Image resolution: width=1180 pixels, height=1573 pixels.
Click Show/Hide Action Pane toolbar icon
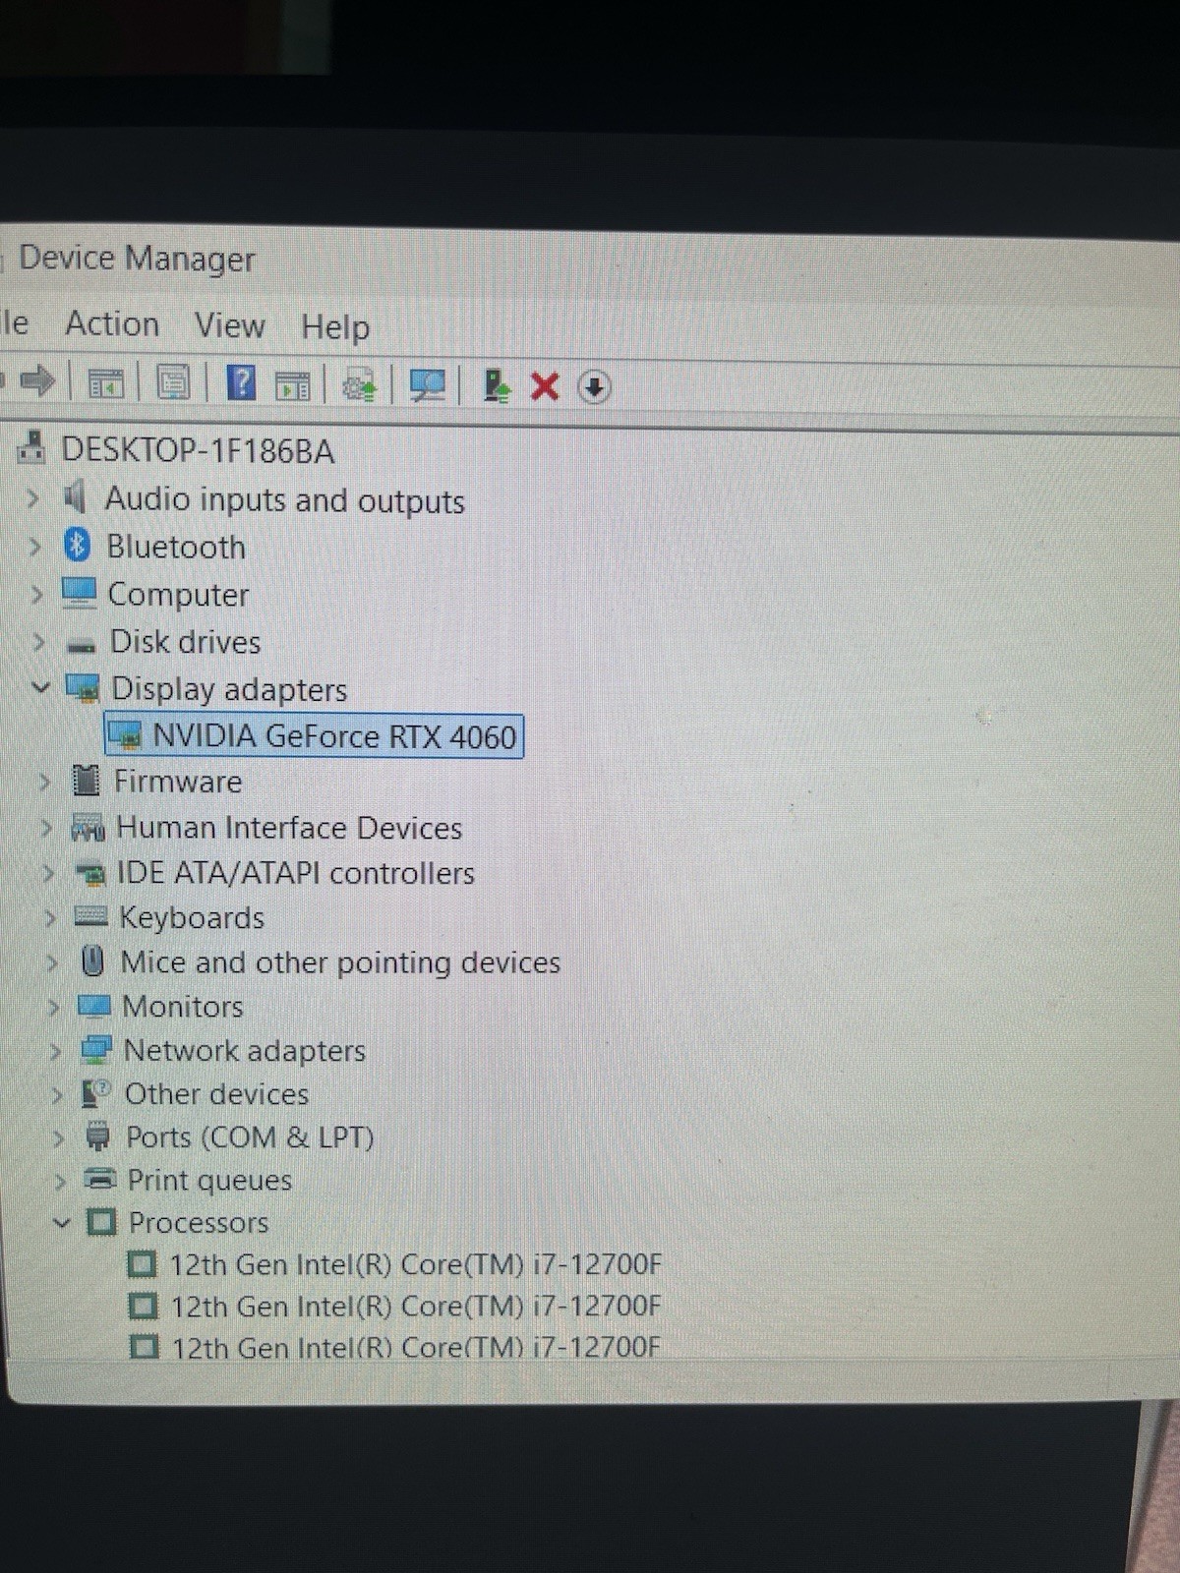pyautogui.click(x=292, y=385)
